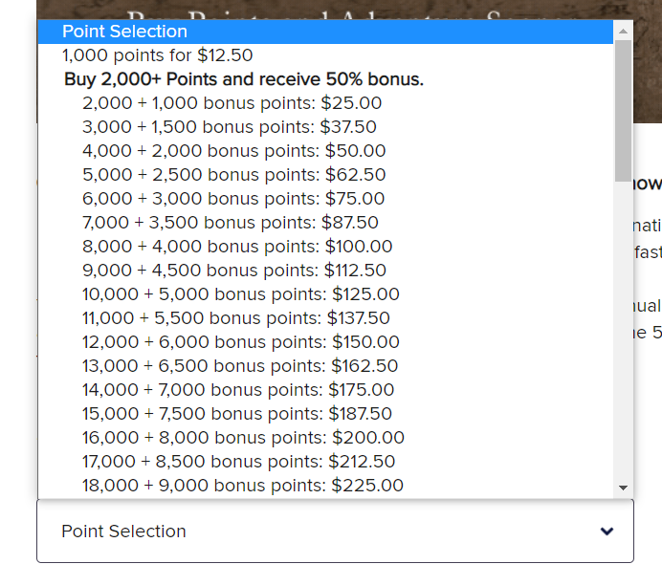
Task: Click the list scrollbar down arrow
Action: coord(623,488)
